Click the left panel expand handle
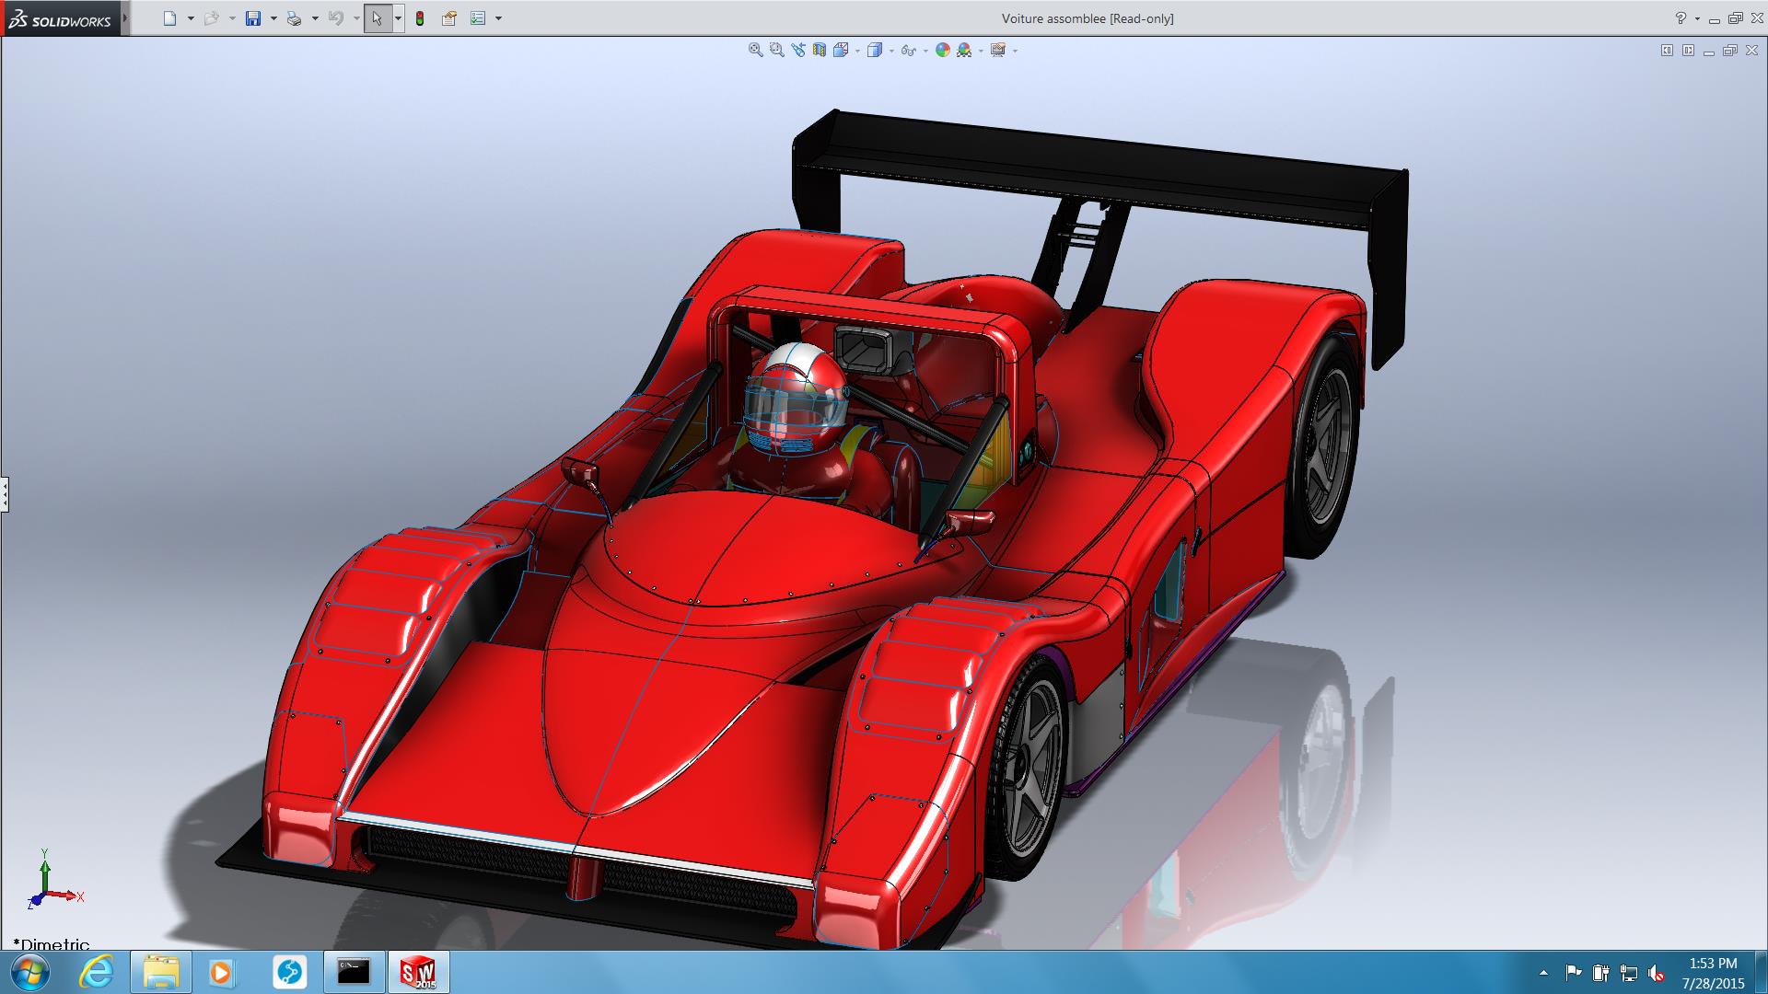 coord(5,494)
